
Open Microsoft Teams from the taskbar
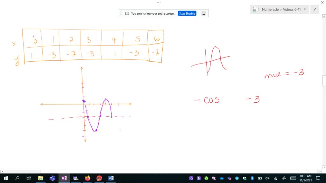[53, 178]
